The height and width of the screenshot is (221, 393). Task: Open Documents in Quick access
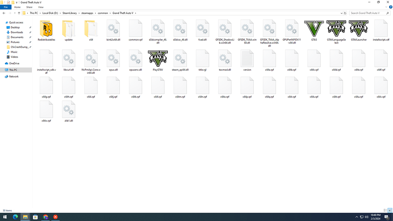[17, 37]
